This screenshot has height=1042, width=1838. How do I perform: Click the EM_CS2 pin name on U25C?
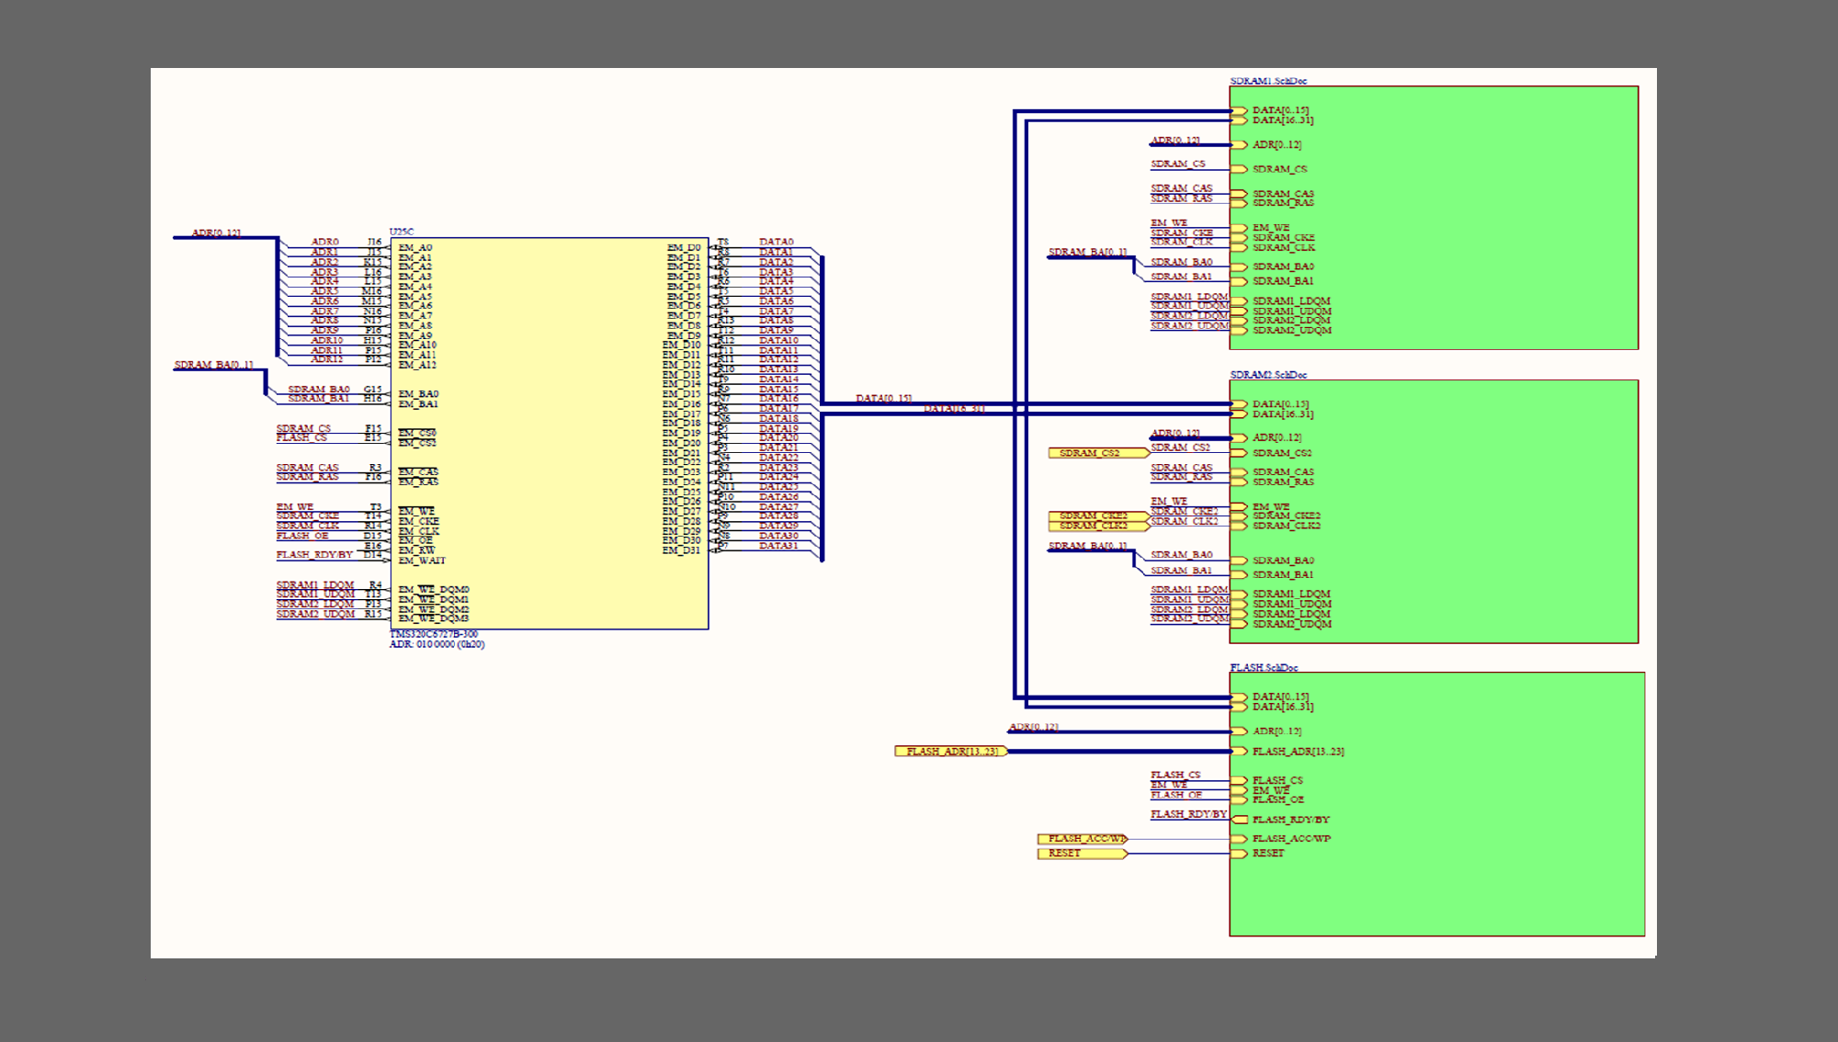pyautogui.click(x=417, y=444)
